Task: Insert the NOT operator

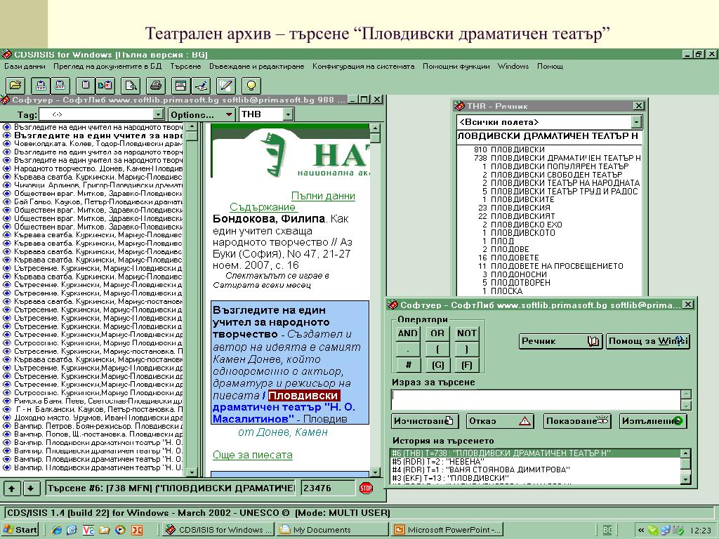Action: [466, 333]
